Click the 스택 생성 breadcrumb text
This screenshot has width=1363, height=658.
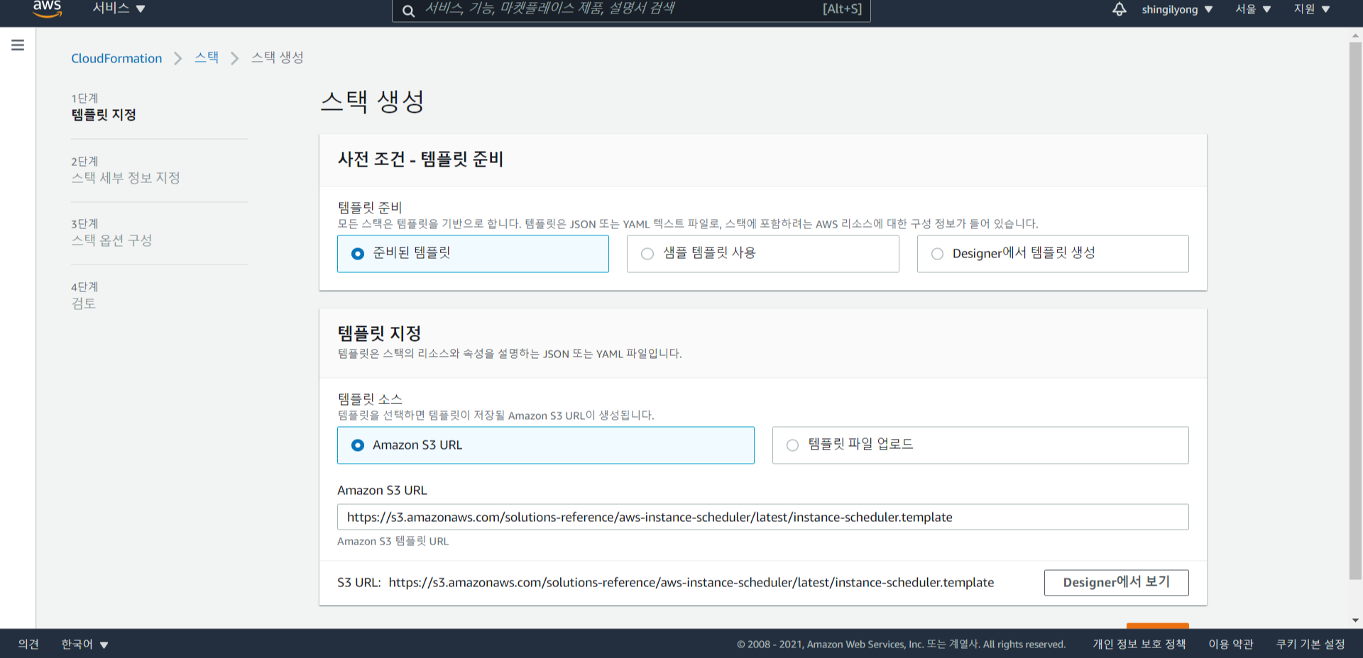[x=278, y=57]
